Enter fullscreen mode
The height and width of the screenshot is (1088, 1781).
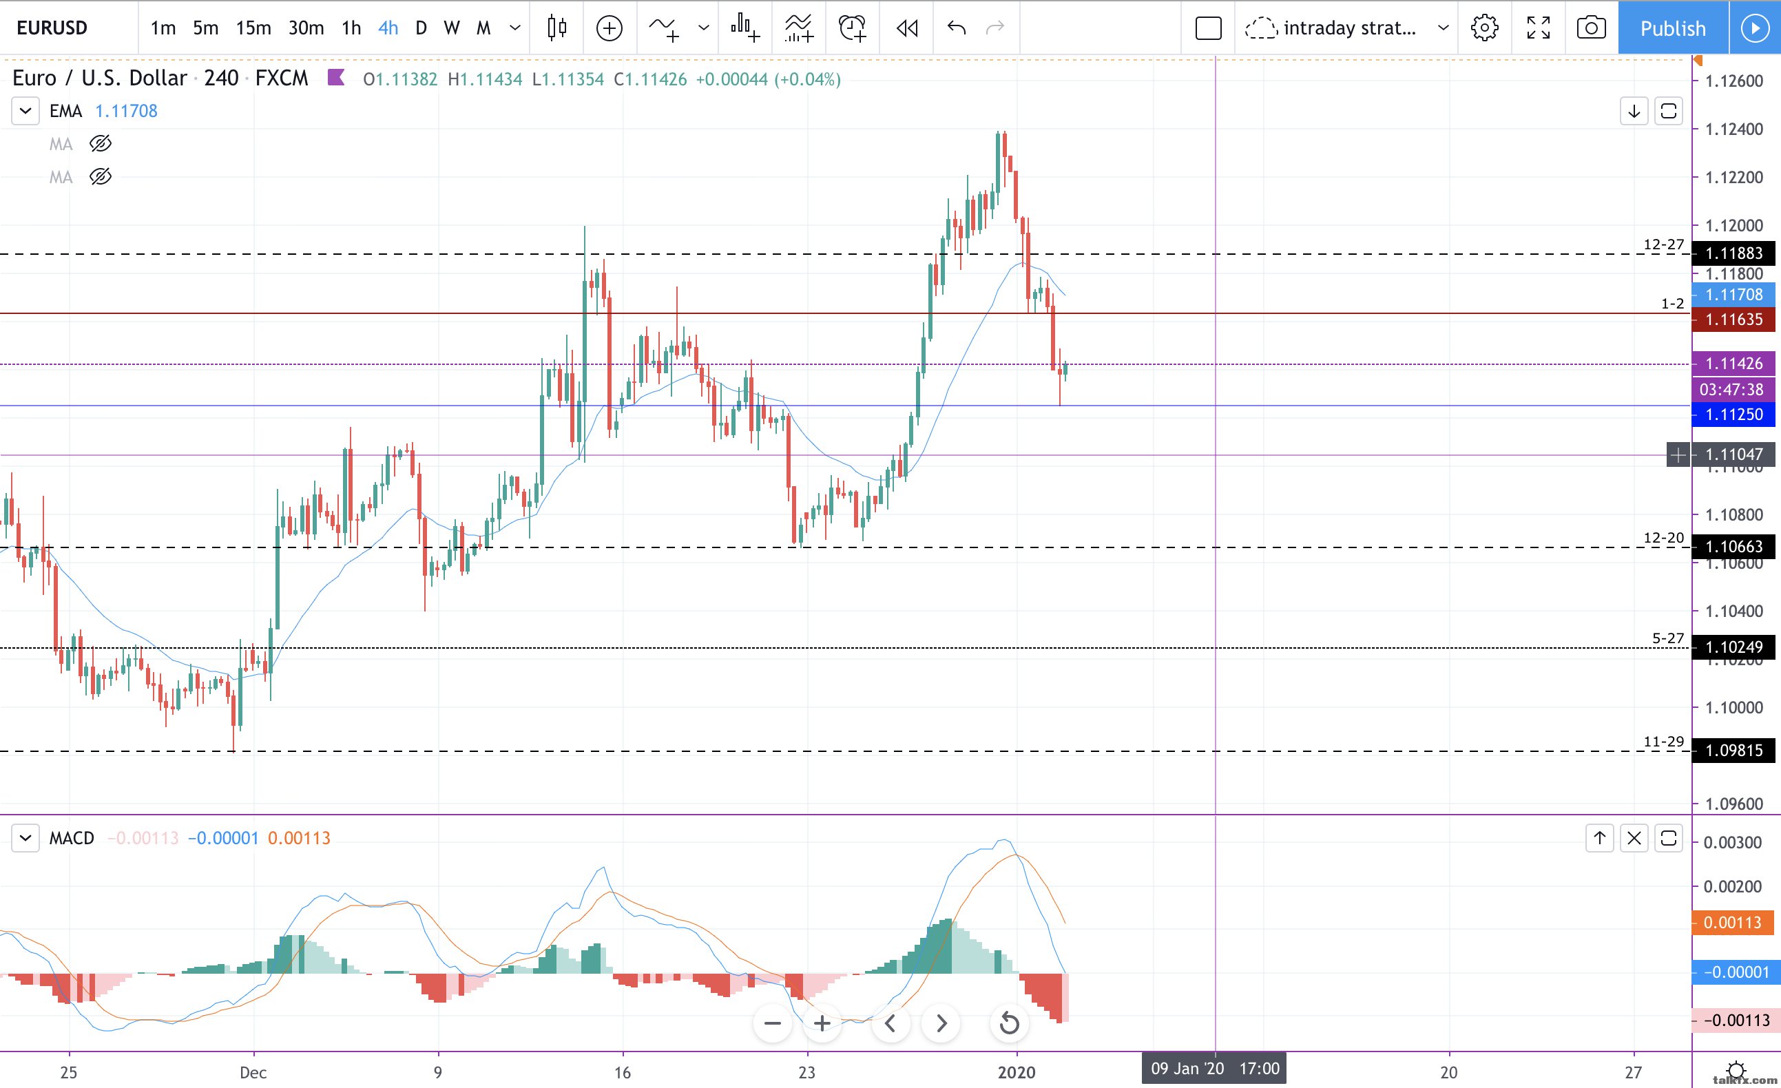point(1538,28)
